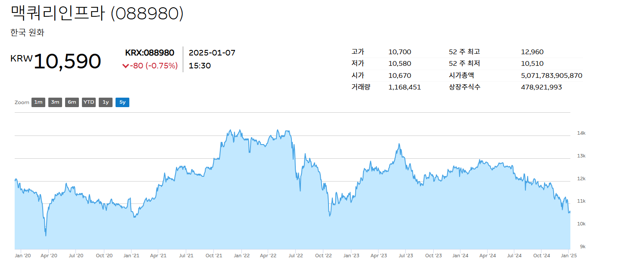Set chart zoom to 6m
The image size is (629, 268).
[72, 102]
